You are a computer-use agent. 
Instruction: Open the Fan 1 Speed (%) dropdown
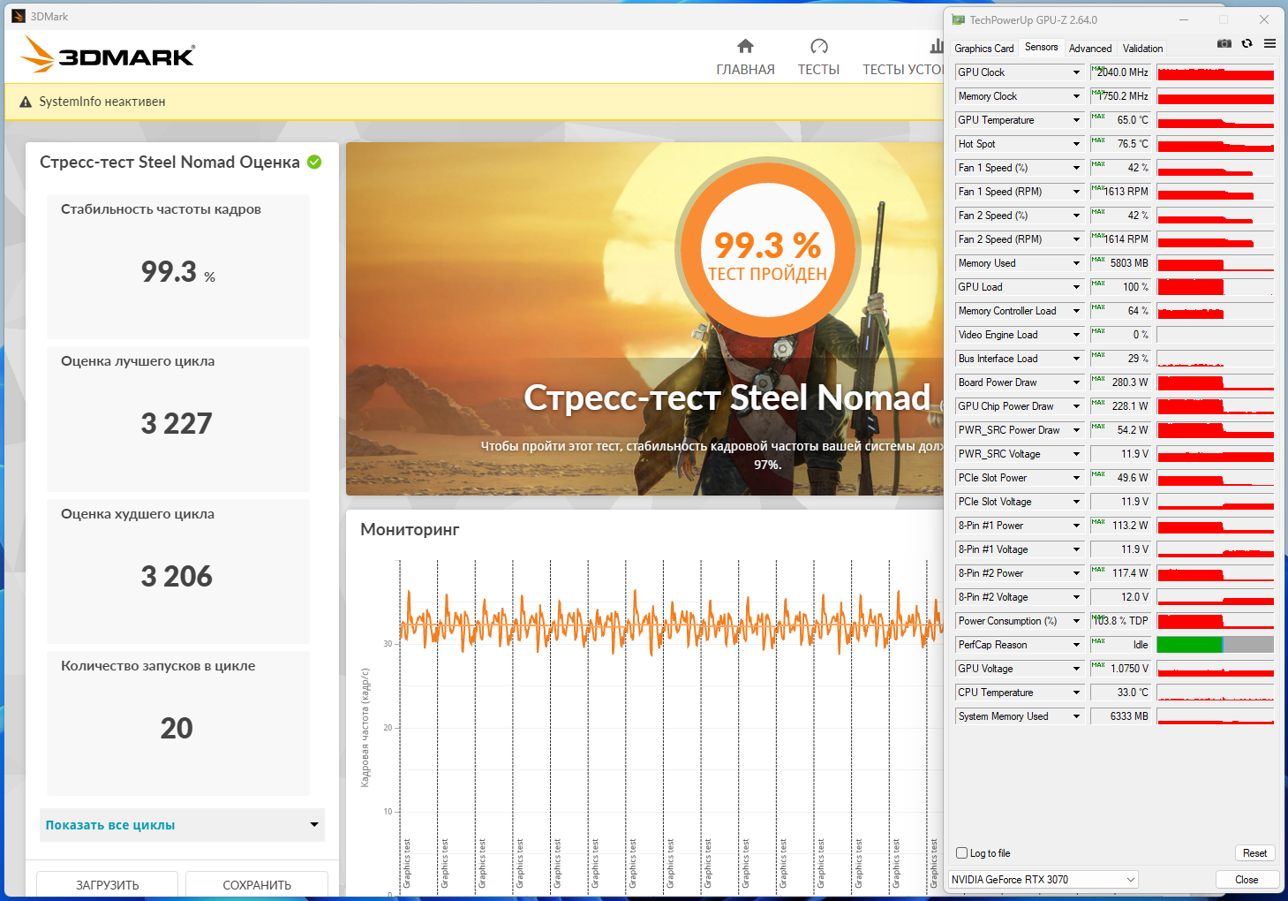tap(1076, 168)
